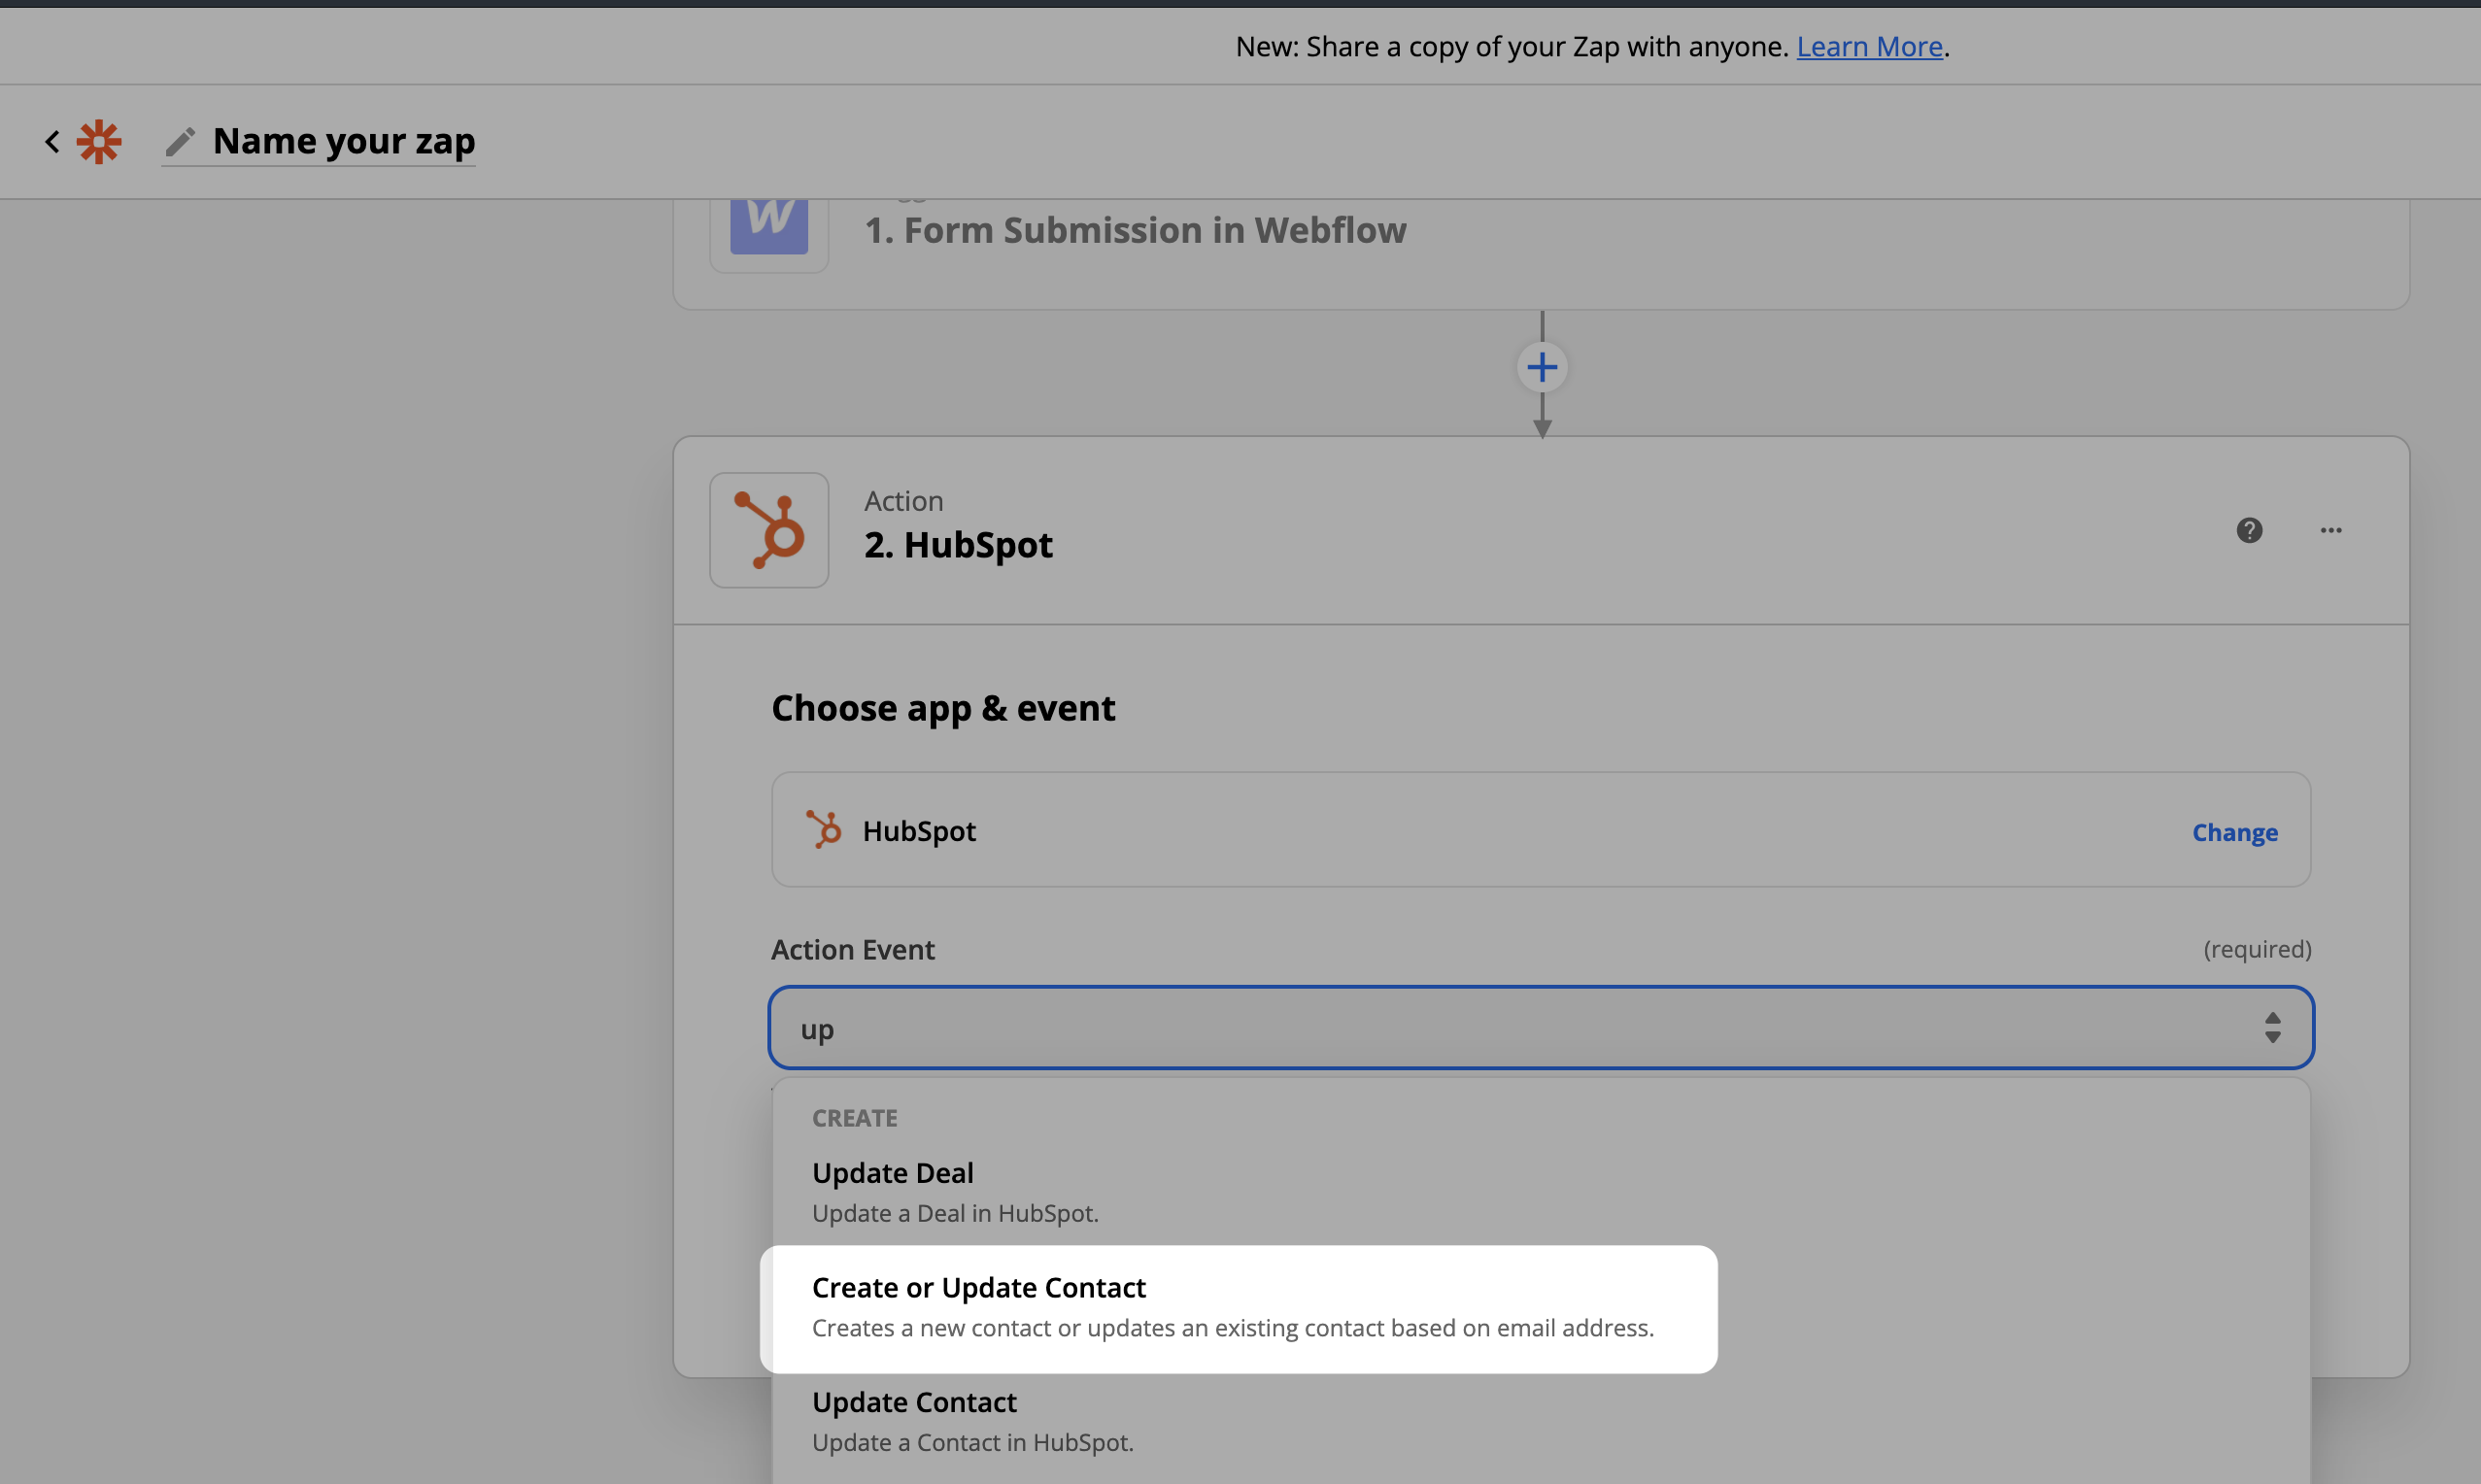Rename via 'Name your zap' title
Viewport: 2481px width, 1484px height.
344,141
